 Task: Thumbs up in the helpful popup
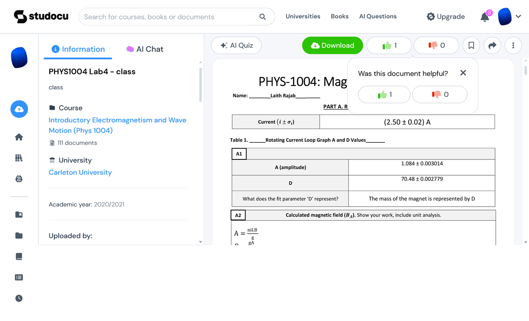[x=384, y=94]
